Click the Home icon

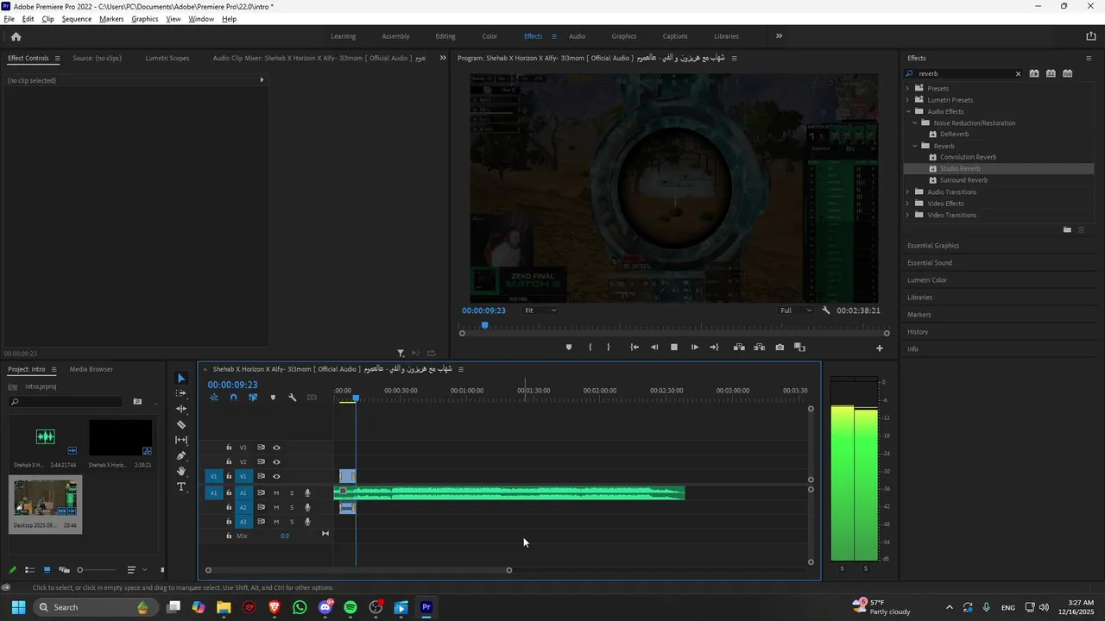pos(16,36)
